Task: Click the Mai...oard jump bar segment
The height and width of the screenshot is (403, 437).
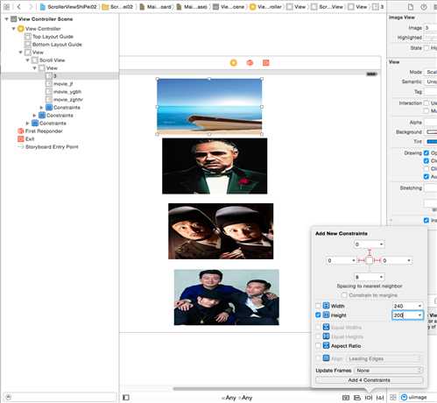Action: [x=155, y=6]
